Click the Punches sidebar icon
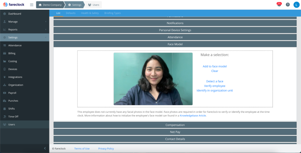 5,101
